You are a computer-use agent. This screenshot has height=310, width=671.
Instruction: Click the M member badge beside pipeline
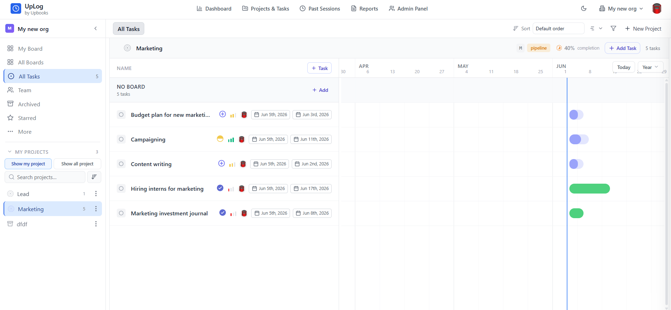[520, 48]
